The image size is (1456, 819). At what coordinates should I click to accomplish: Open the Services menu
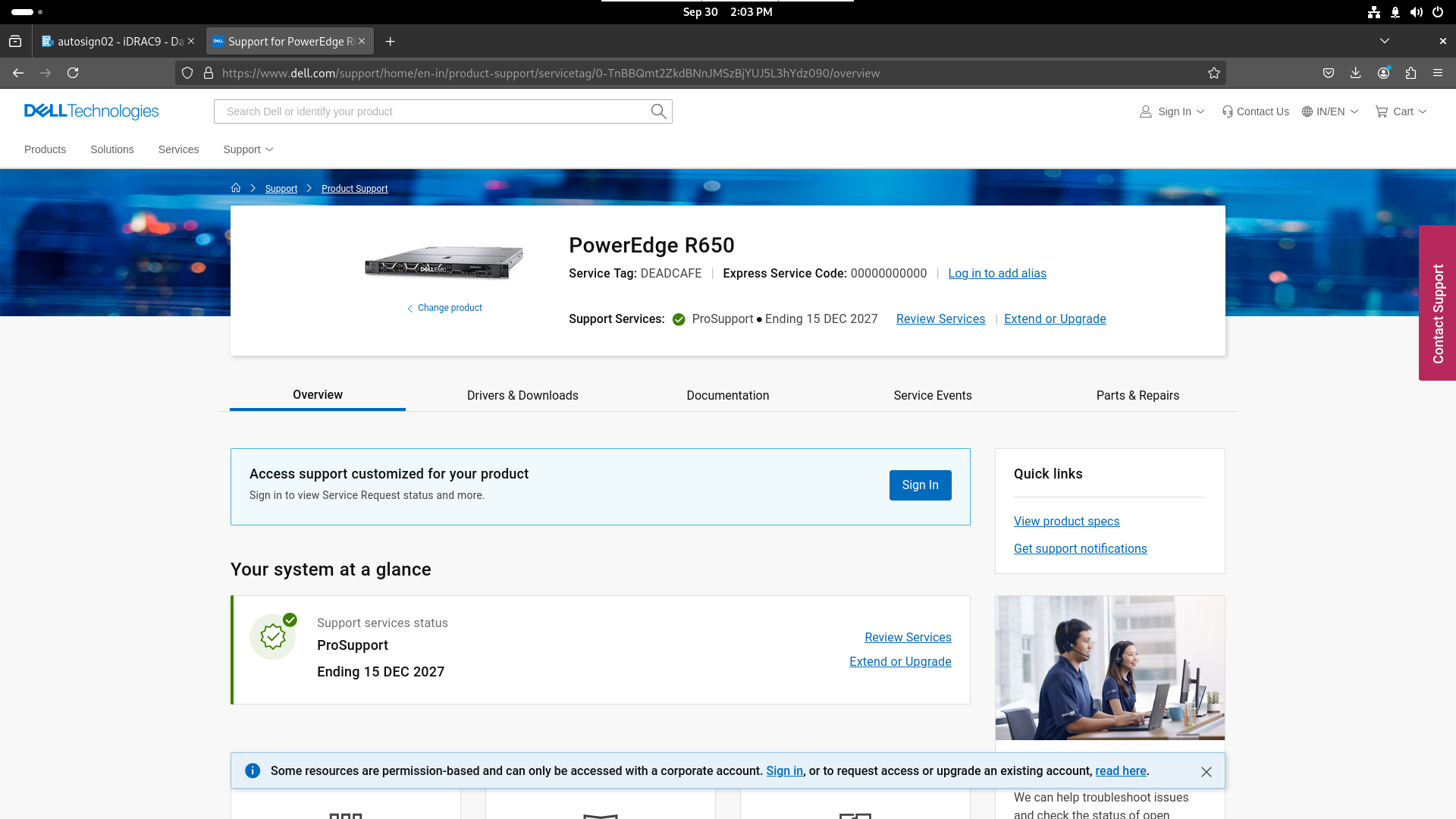click(178, 149)
